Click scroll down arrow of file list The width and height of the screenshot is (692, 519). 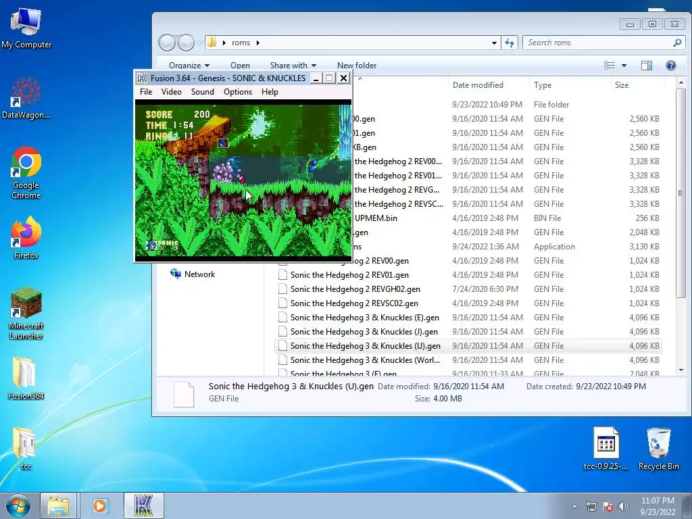tap(681, 370)
